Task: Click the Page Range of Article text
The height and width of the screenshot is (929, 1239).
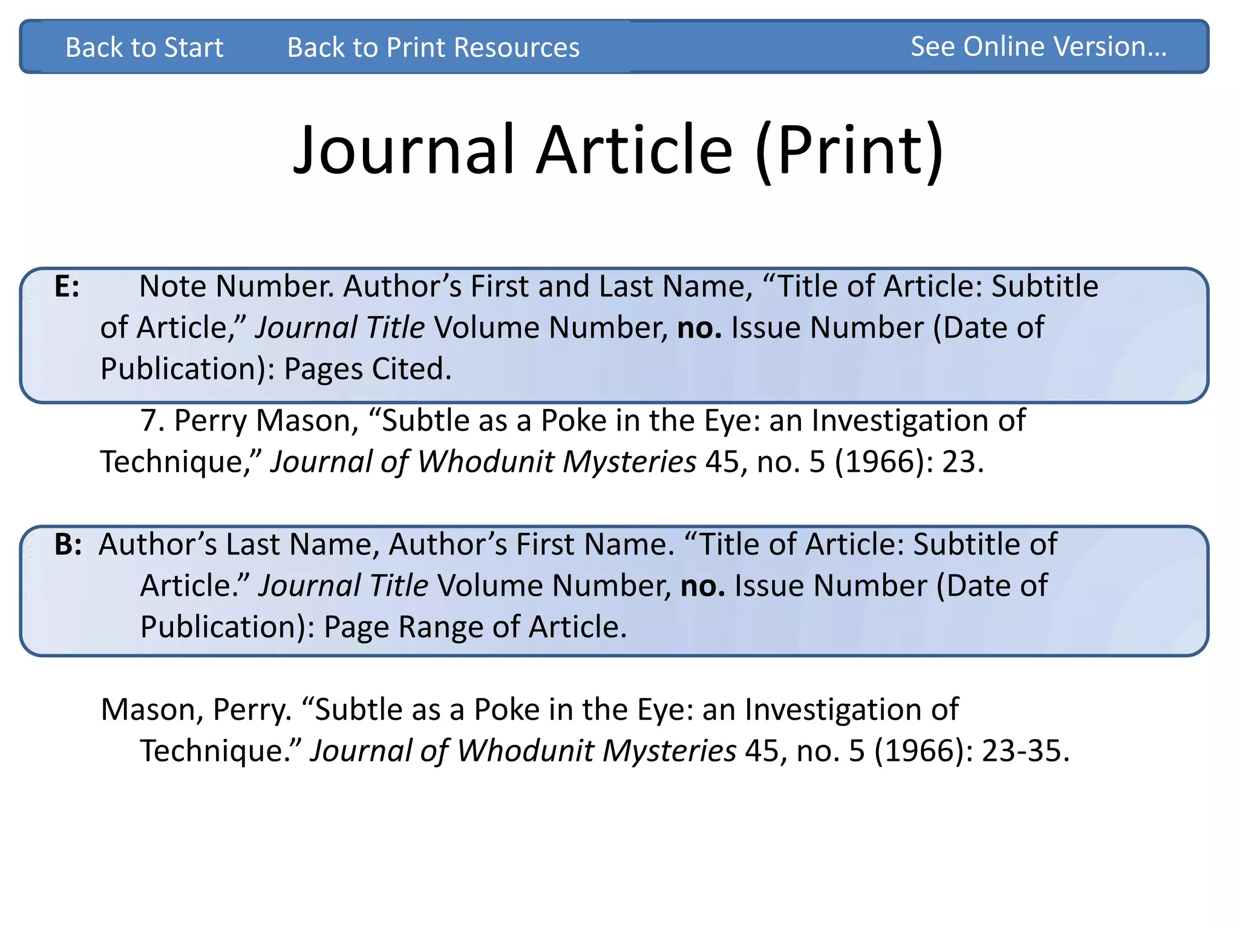Action: (x=475, y=627)
